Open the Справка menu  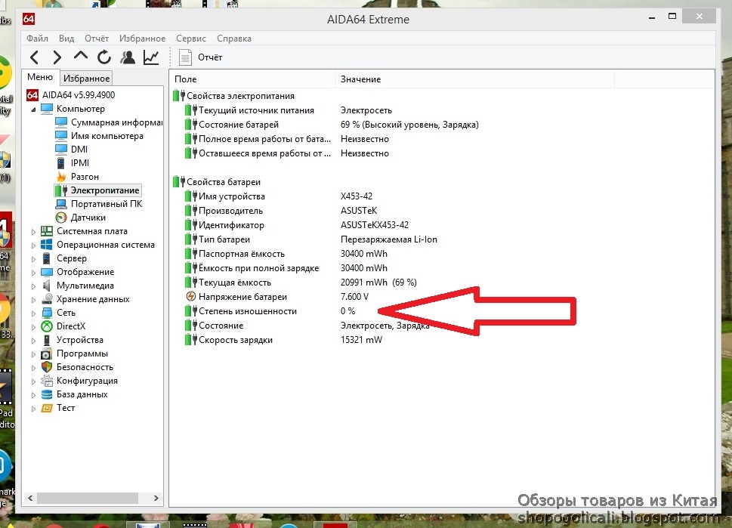pyautogui.click(x=234, y=39)
